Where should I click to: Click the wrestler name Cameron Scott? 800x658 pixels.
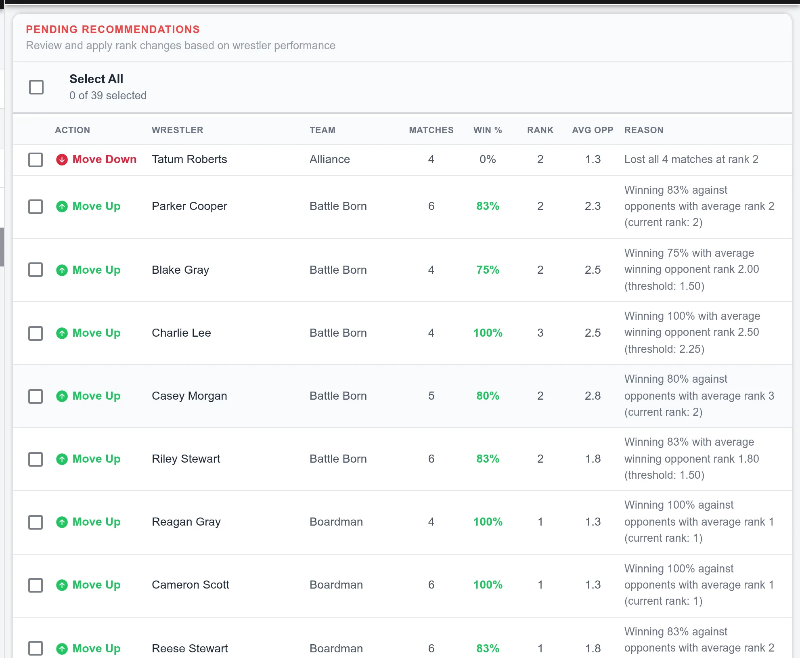191,585
